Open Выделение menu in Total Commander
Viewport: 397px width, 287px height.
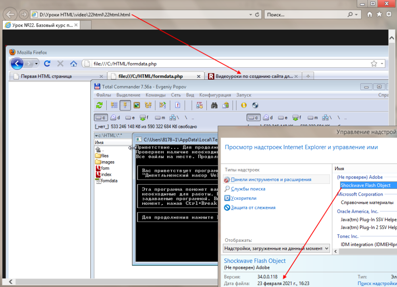pos(128,95)
